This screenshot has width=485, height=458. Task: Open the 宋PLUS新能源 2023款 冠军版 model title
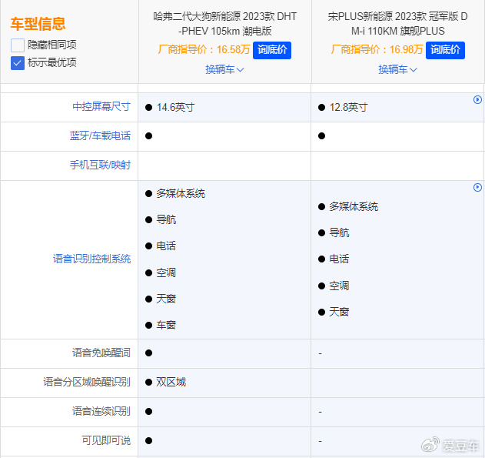click(x=398, y=24)
